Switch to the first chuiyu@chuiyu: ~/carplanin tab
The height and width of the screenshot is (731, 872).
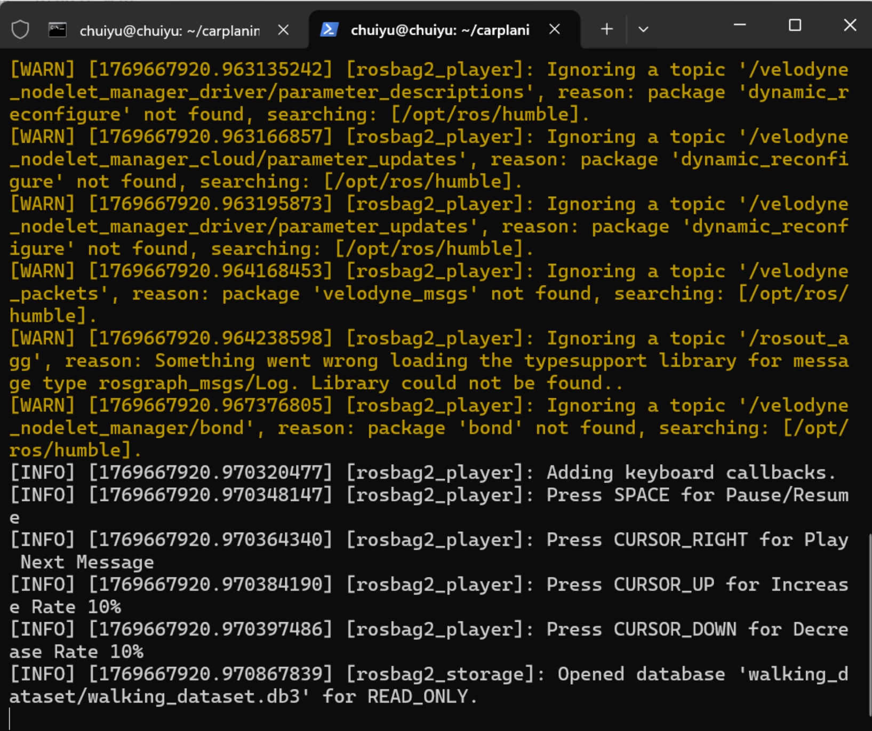click(169, 31)
